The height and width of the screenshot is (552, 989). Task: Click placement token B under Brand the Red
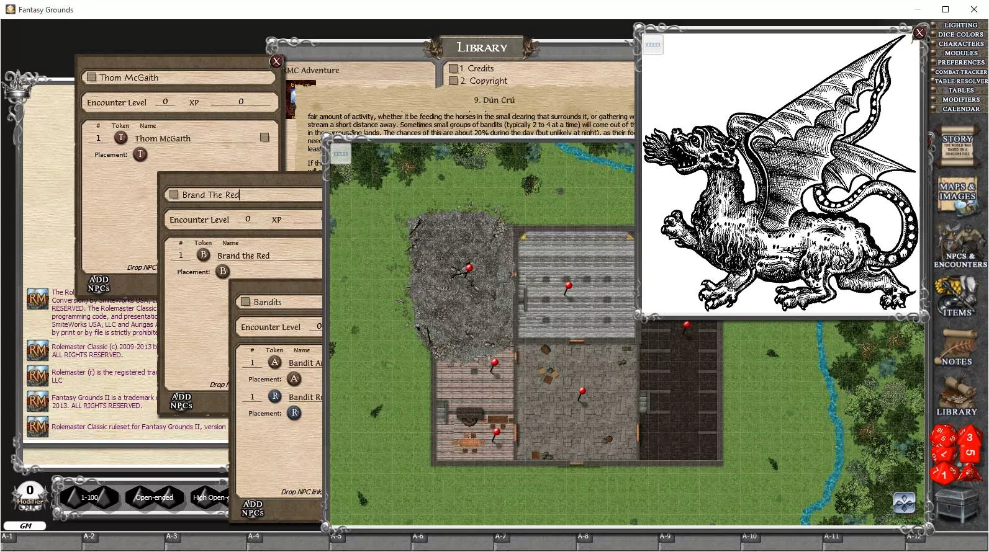click(x=223, y=271)
